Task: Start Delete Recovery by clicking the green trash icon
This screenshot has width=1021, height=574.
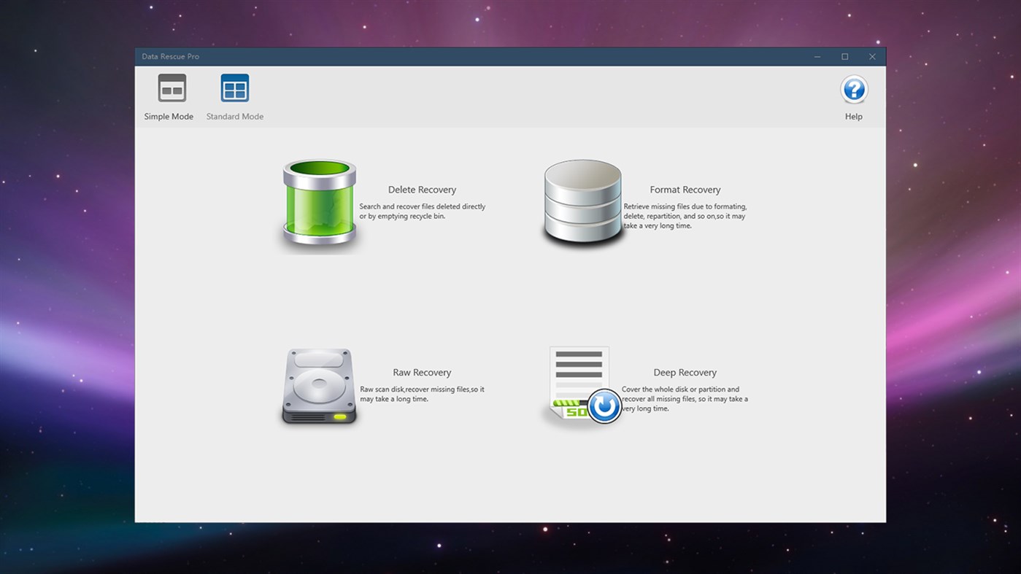Action: [x=319, y=204]
